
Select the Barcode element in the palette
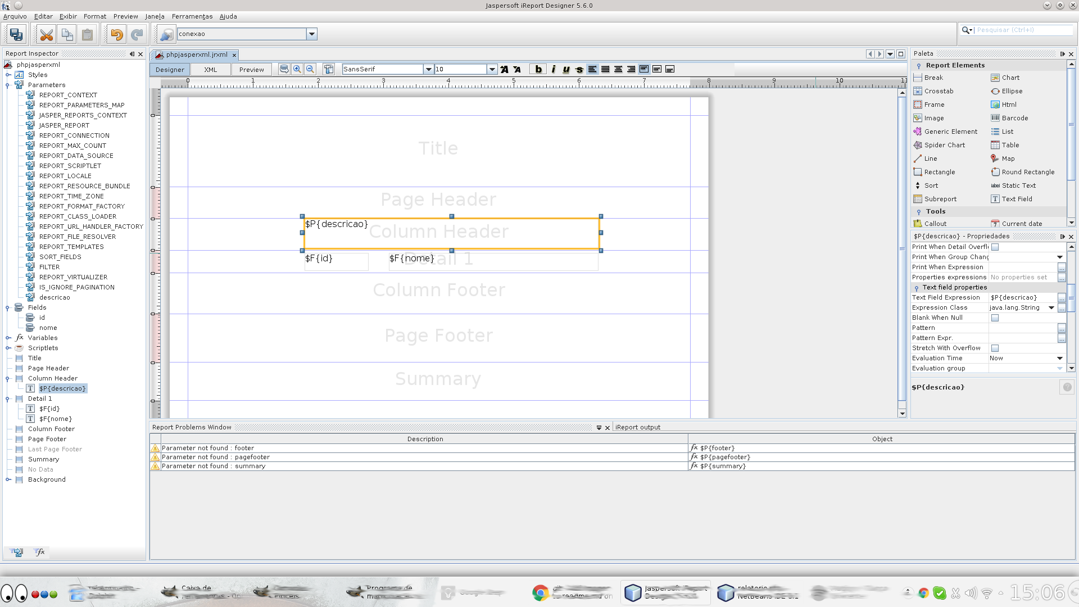tap(1014, 118)
